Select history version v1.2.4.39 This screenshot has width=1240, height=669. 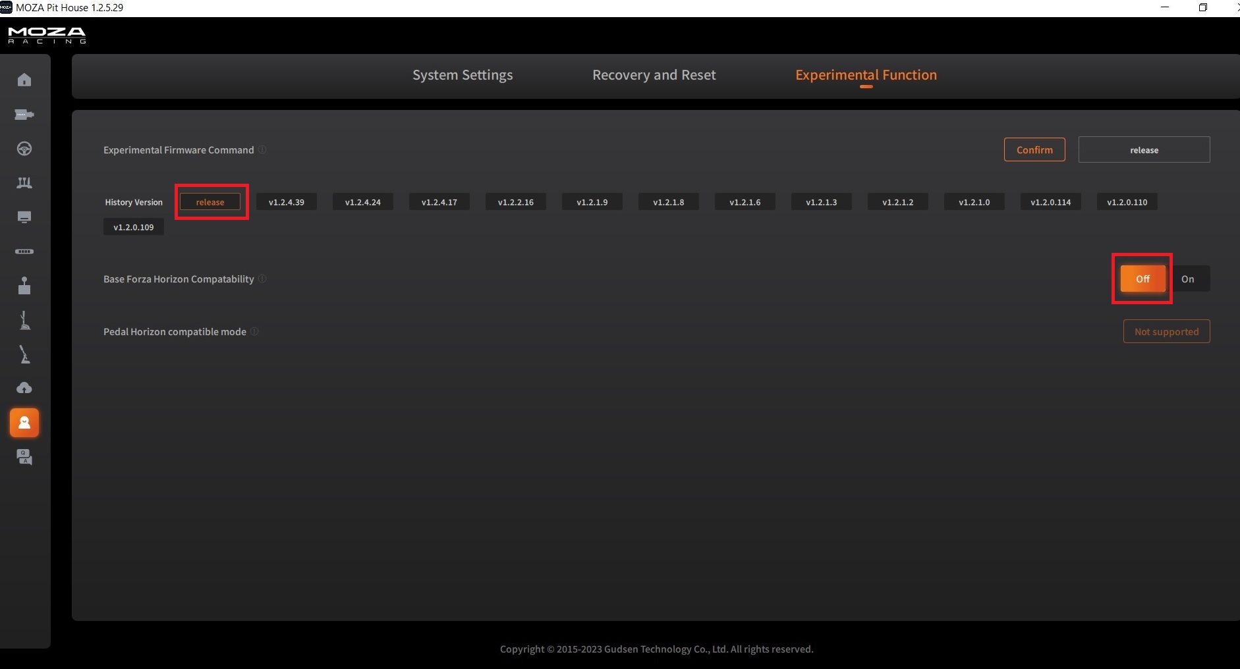(287, 202)
